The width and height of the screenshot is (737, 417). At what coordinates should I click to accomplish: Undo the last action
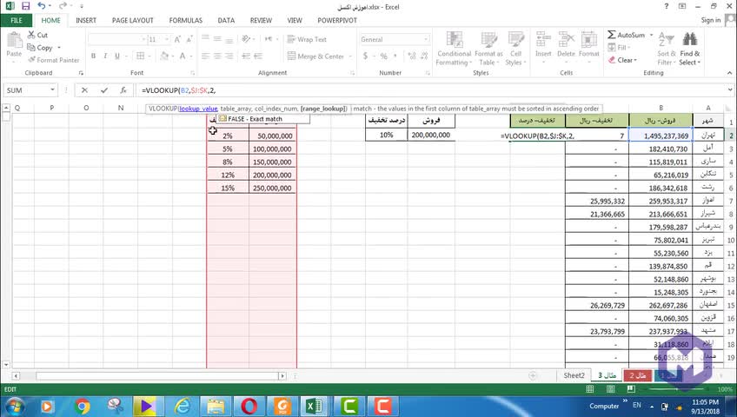coord(42,6)
